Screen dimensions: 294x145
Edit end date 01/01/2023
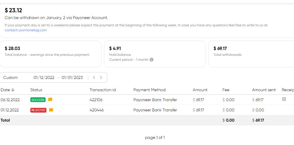[x=72, y=77]
